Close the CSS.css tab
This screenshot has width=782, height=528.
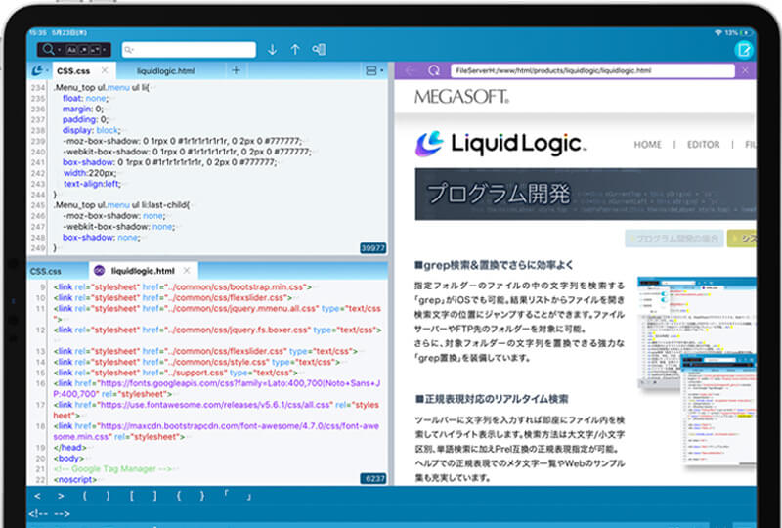106,71
